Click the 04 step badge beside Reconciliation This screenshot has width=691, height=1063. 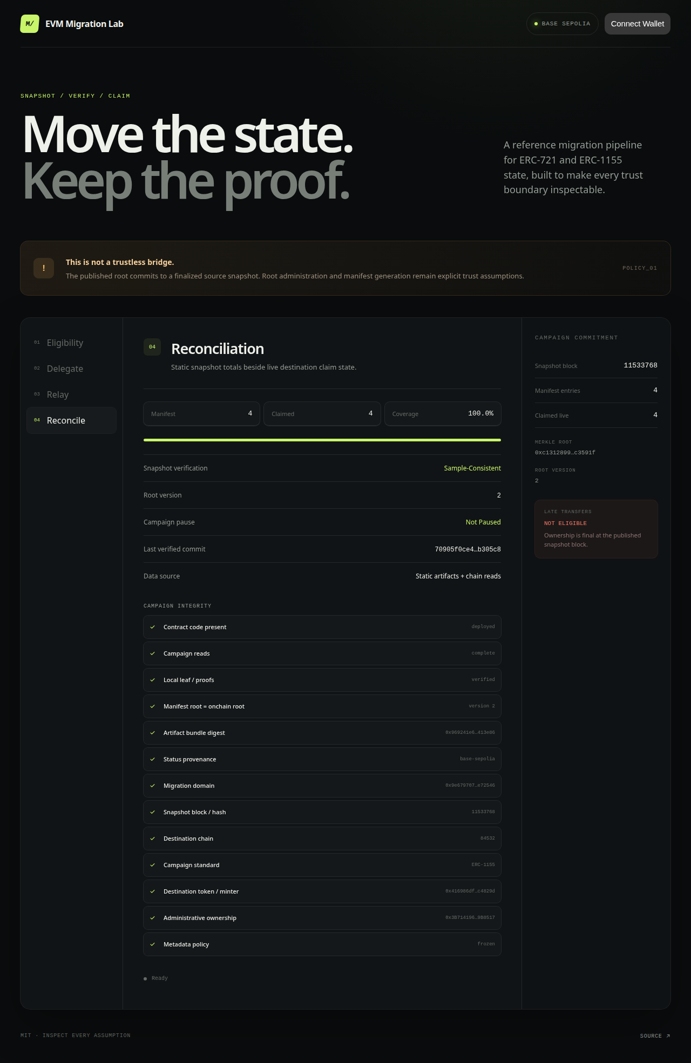coord(152,347)
